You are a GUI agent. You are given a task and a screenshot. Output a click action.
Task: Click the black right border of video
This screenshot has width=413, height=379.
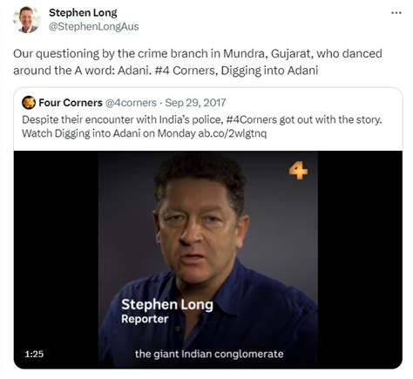click(x=360, y=260)
